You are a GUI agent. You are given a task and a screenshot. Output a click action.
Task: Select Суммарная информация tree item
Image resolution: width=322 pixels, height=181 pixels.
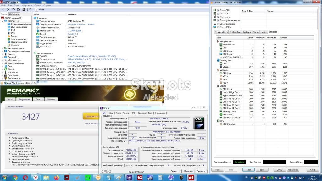(x=21, y=24)
